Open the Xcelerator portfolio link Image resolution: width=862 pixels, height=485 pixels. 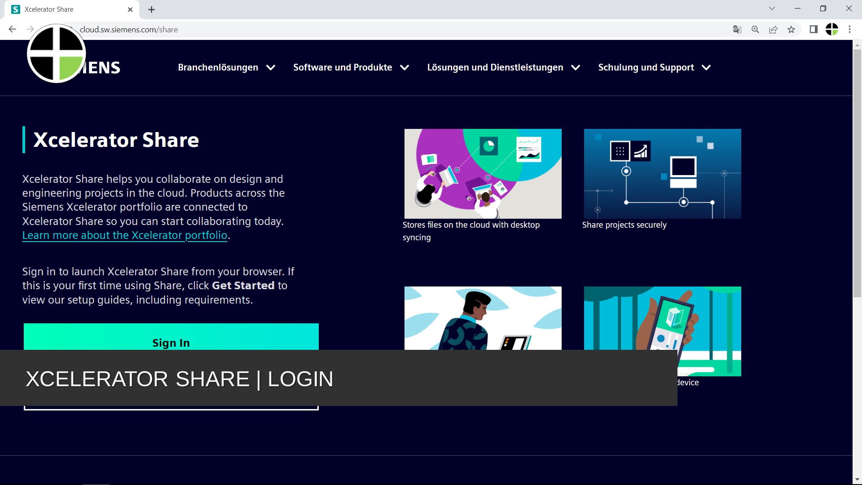click(x=124, y=235)
